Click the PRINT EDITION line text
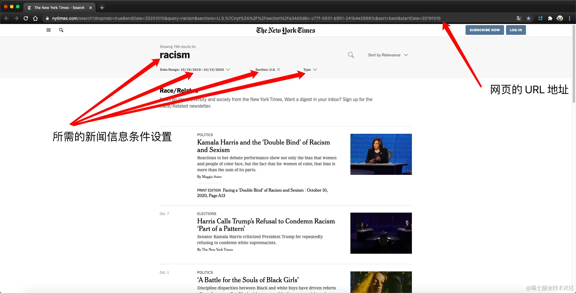This screenshot has width=576, height=293. click(x=262, y=193)
